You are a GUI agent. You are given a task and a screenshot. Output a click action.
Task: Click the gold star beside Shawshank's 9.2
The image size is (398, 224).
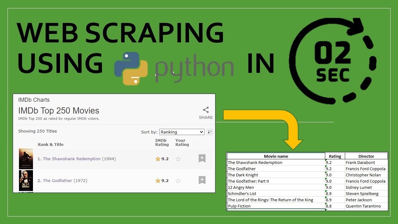click(x=158, y=159)
